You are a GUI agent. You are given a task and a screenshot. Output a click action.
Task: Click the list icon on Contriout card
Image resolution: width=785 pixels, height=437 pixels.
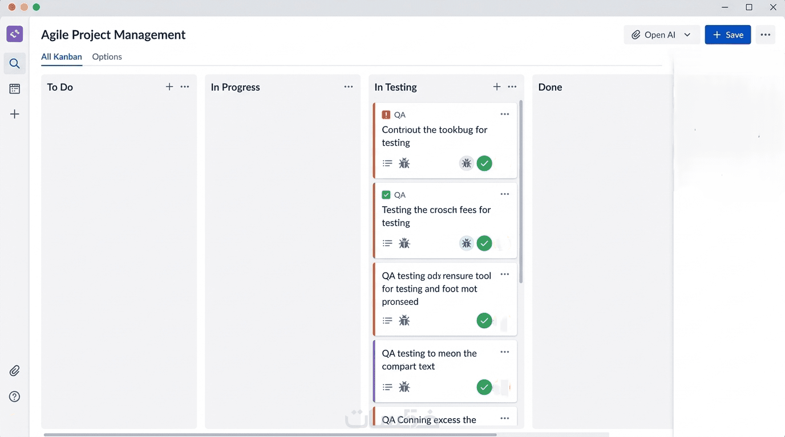click(x=387, y=164)
